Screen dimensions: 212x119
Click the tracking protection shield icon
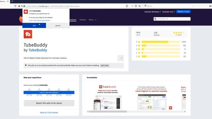[x=16, y=6]
